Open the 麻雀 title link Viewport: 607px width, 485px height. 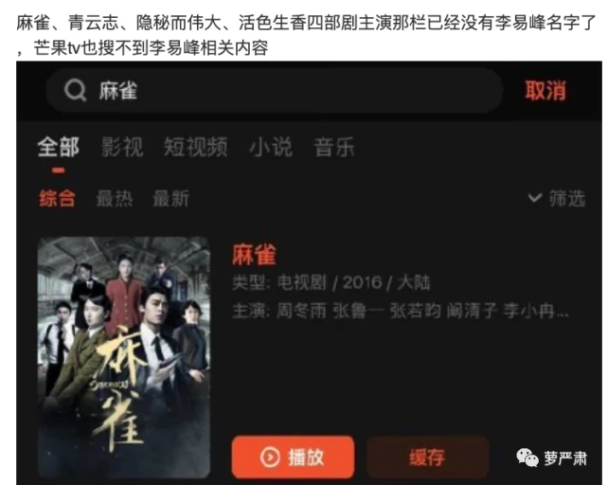tap(254, 255)
